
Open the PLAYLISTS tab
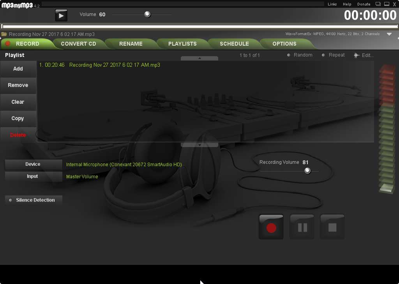[182, 44]
